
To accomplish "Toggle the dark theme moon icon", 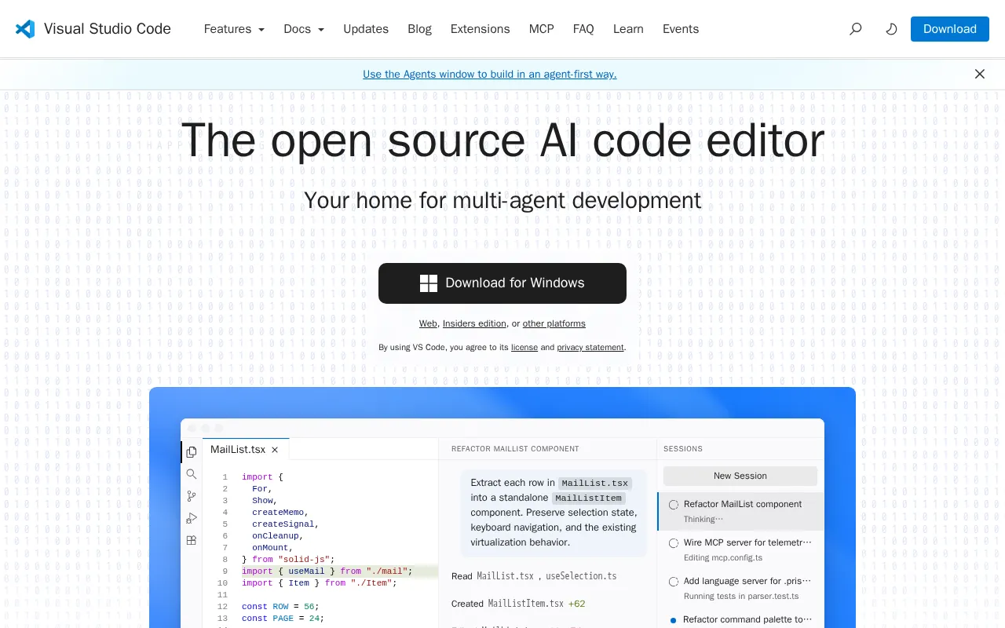I will (891, 29).
